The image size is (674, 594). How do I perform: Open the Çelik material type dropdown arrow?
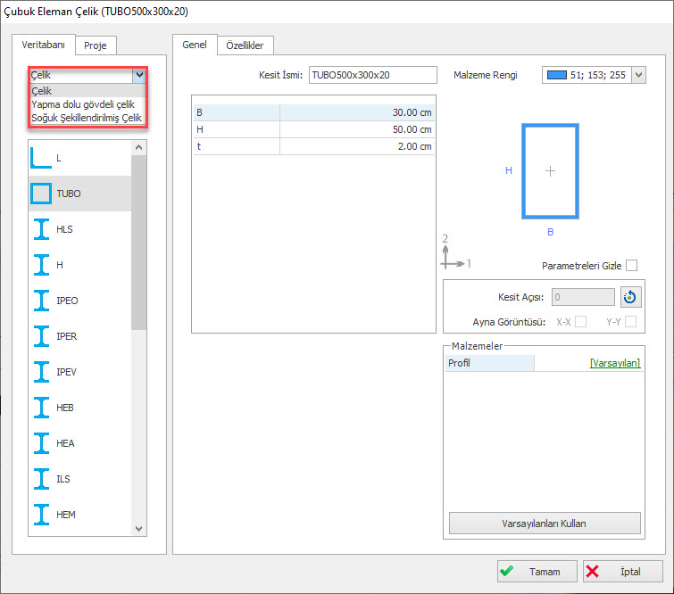[x=139, y=75]
